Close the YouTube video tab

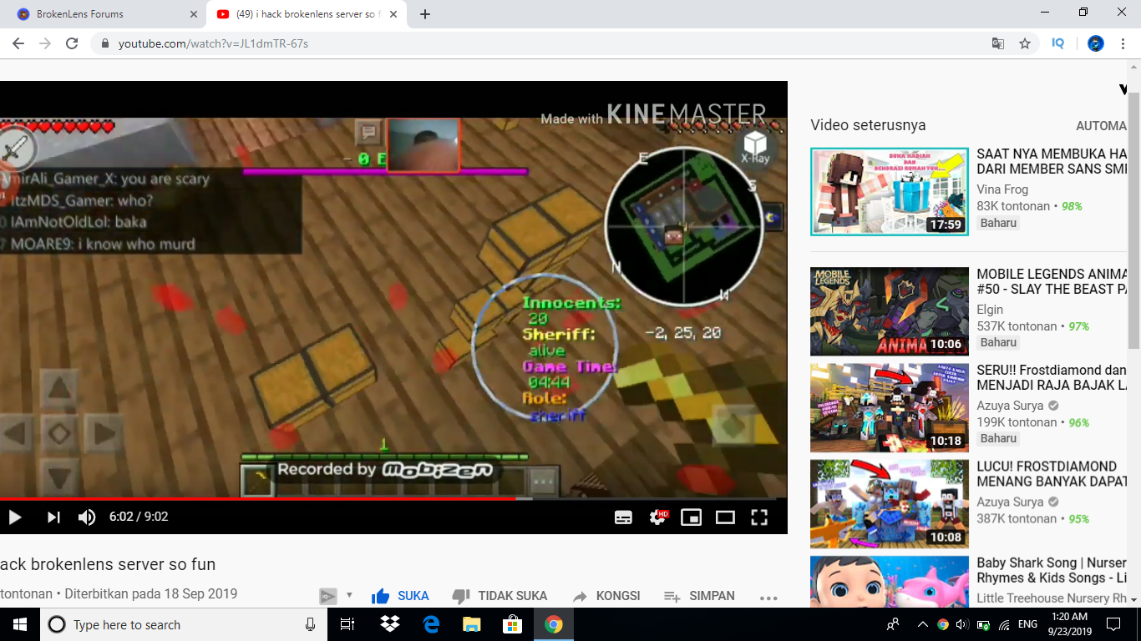[x=393, y=14]
